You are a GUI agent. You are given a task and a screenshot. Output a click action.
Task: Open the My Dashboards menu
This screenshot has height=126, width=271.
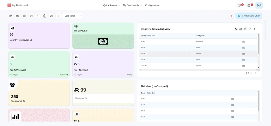132,5
